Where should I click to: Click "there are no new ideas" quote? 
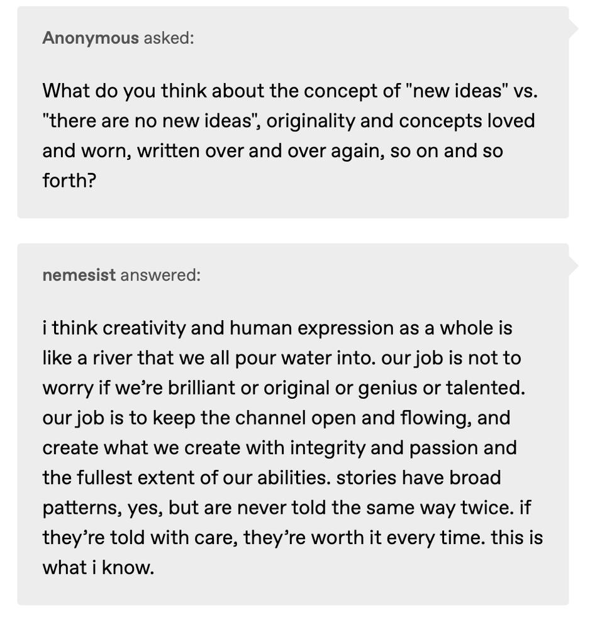pos(149,121)
